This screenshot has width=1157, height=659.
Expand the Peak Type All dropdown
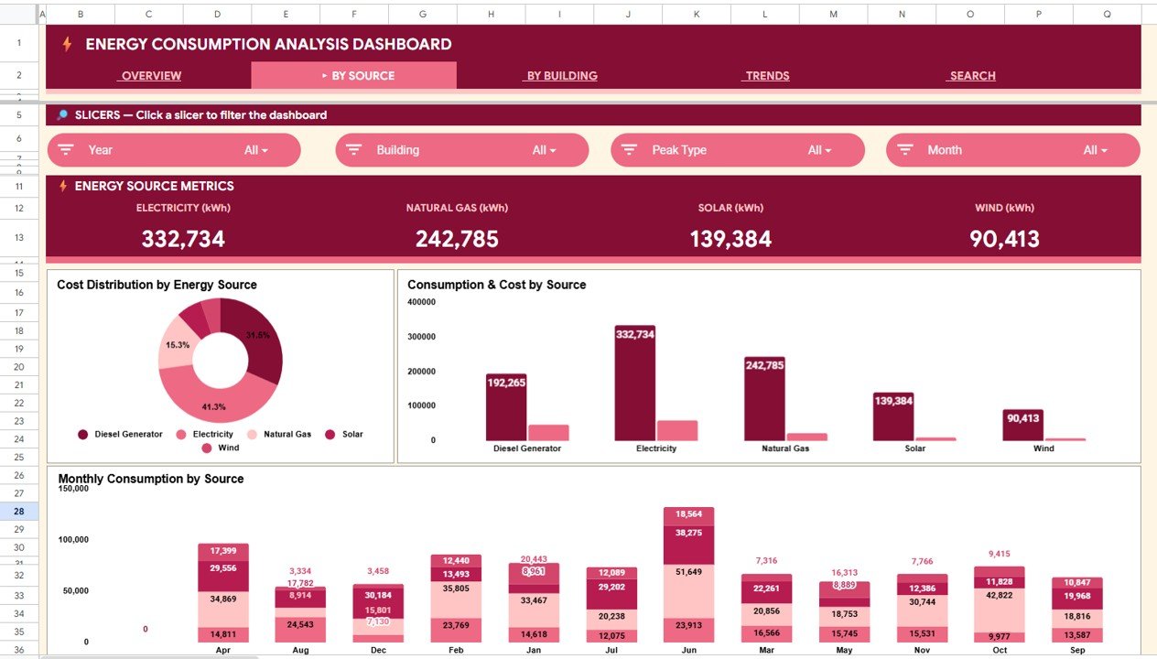pyautogui.click(x=820, y=150)
